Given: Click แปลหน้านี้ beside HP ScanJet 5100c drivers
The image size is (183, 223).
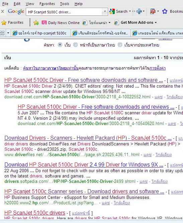Looking at the screenshot, I should click(x=81, y=213).
